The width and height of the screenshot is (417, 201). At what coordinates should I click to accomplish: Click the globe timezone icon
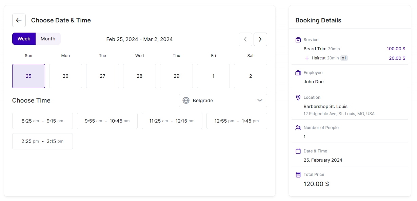click(x=186, y=100)
